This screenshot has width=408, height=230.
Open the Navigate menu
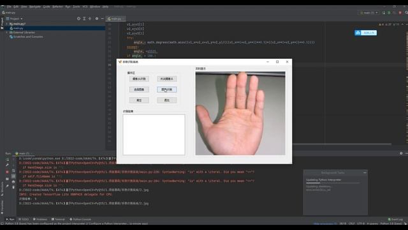(x=35, y=6)
